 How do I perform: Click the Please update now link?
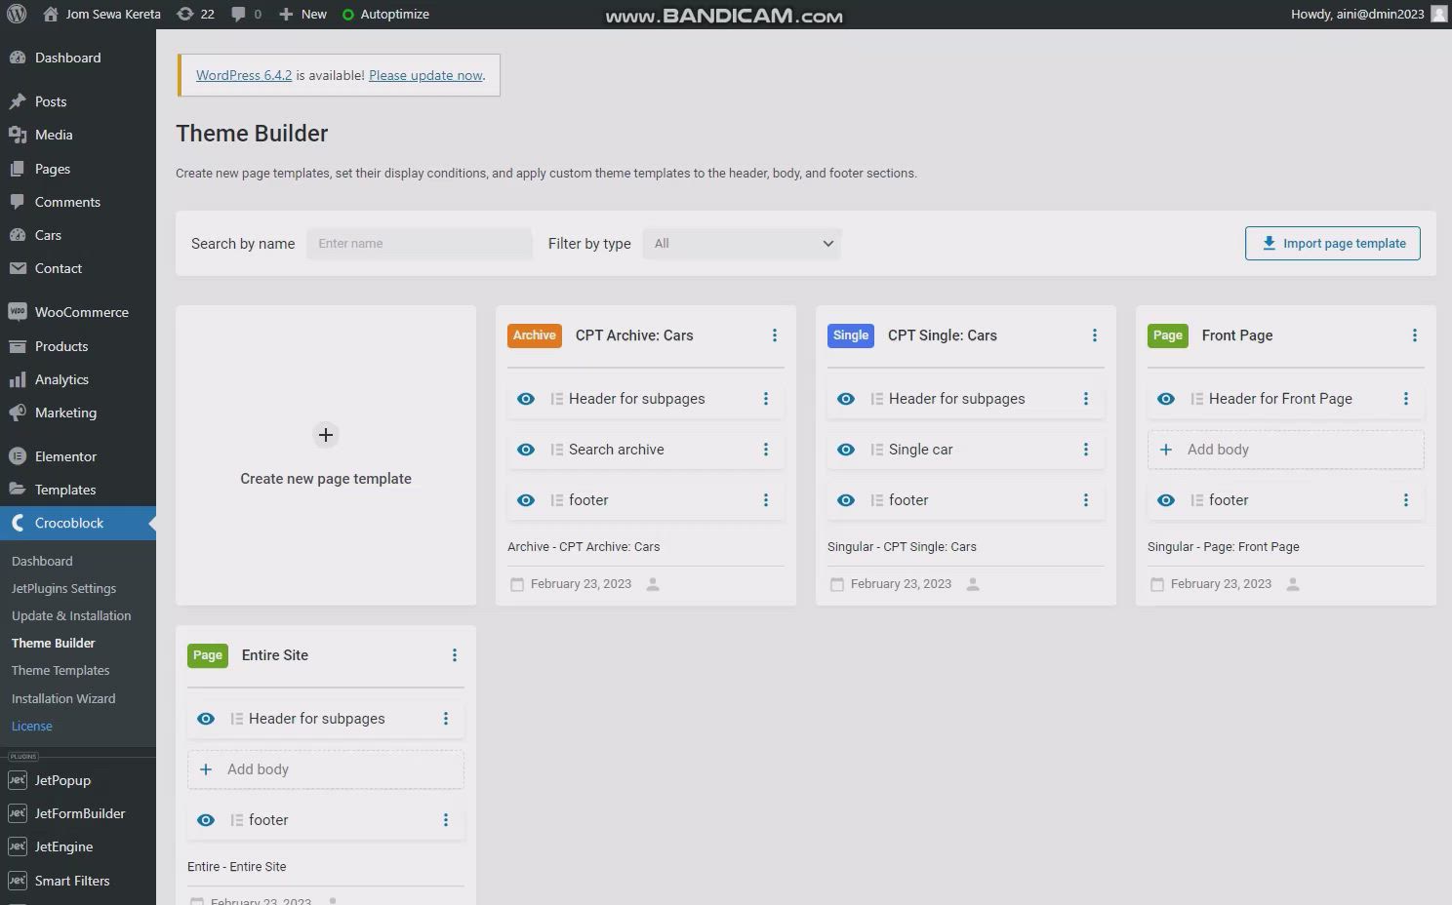pos(425,75)
